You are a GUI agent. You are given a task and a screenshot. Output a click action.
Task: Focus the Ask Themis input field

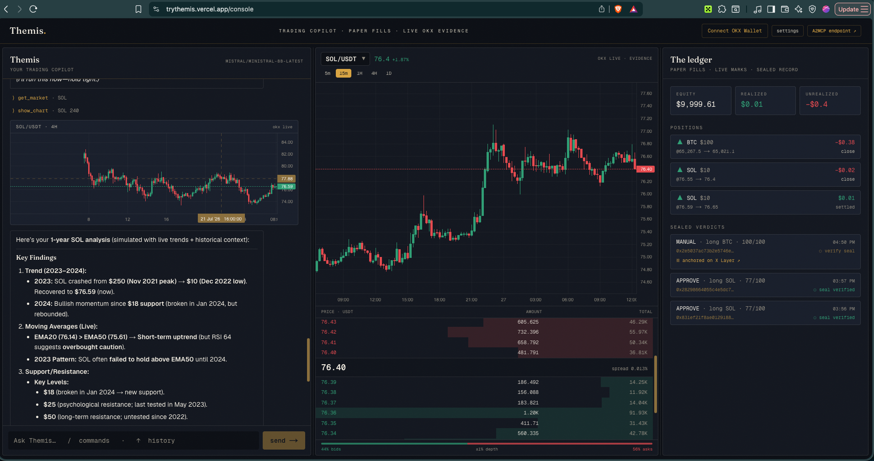coord(133,440)
